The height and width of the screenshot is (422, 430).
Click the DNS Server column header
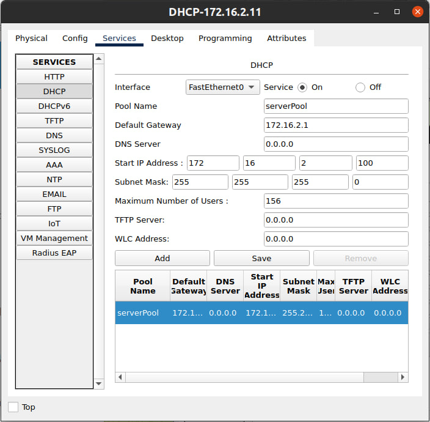225,286
